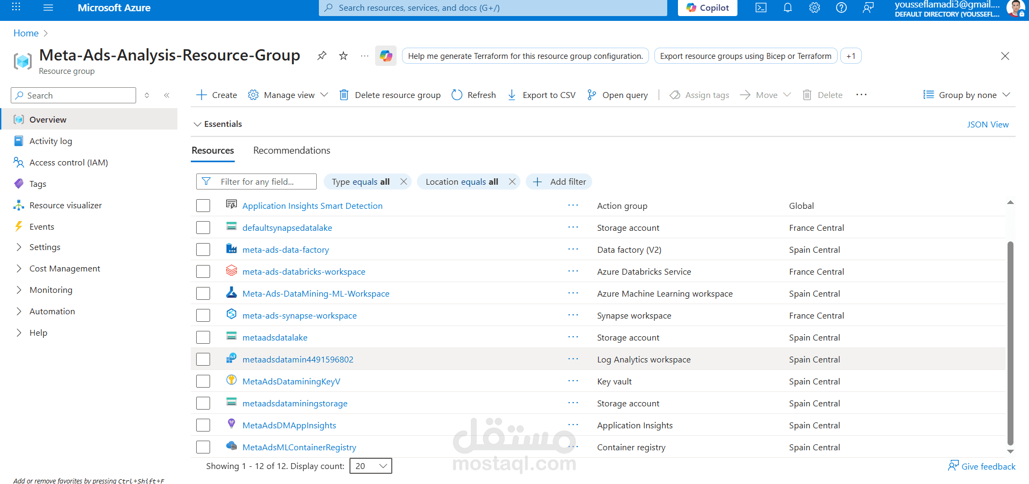Add resource group to favorites with star

344,56
